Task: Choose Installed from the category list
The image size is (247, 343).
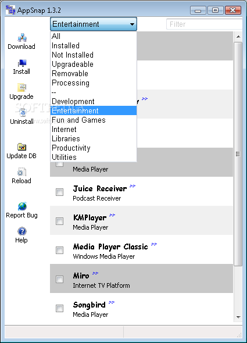Action: [x=94, y=45]
